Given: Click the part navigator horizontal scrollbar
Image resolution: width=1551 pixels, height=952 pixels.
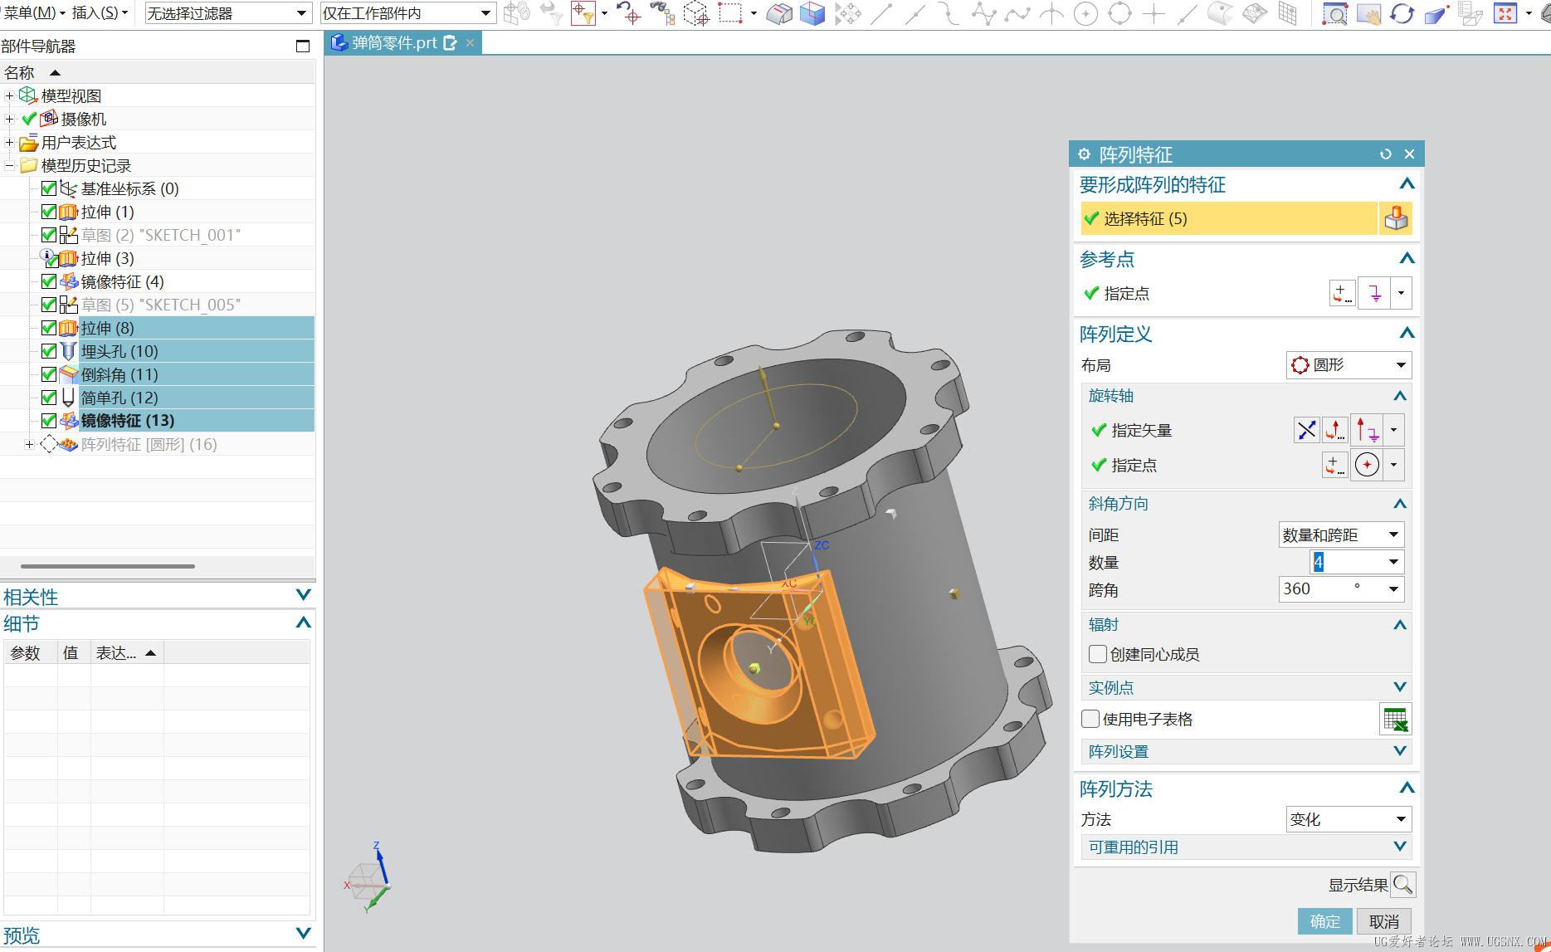Looking at the screenshot, I should (x=108, y=566).
